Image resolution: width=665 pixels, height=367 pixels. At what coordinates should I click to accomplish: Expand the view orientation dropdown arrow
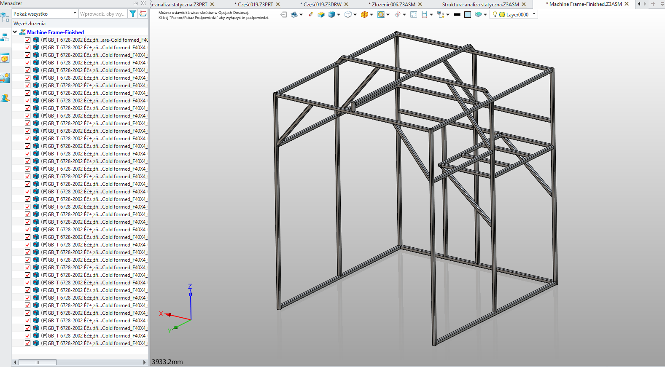[x=301, y=15]
